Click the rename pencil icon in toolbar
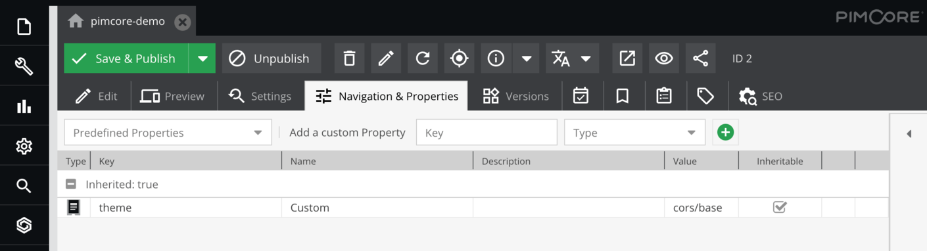Viewport: 927px width, 251px height. tap(386, 58)
